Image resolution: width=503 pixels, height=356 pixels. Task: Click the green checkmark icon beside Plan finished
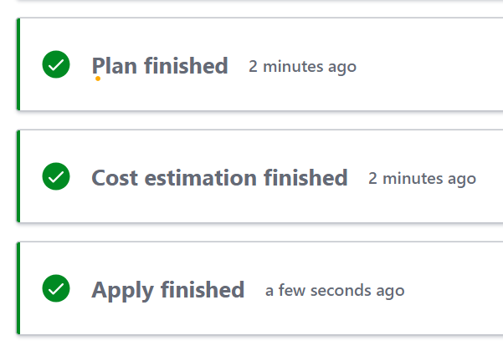pyautogui.click(x=56, y=64)
